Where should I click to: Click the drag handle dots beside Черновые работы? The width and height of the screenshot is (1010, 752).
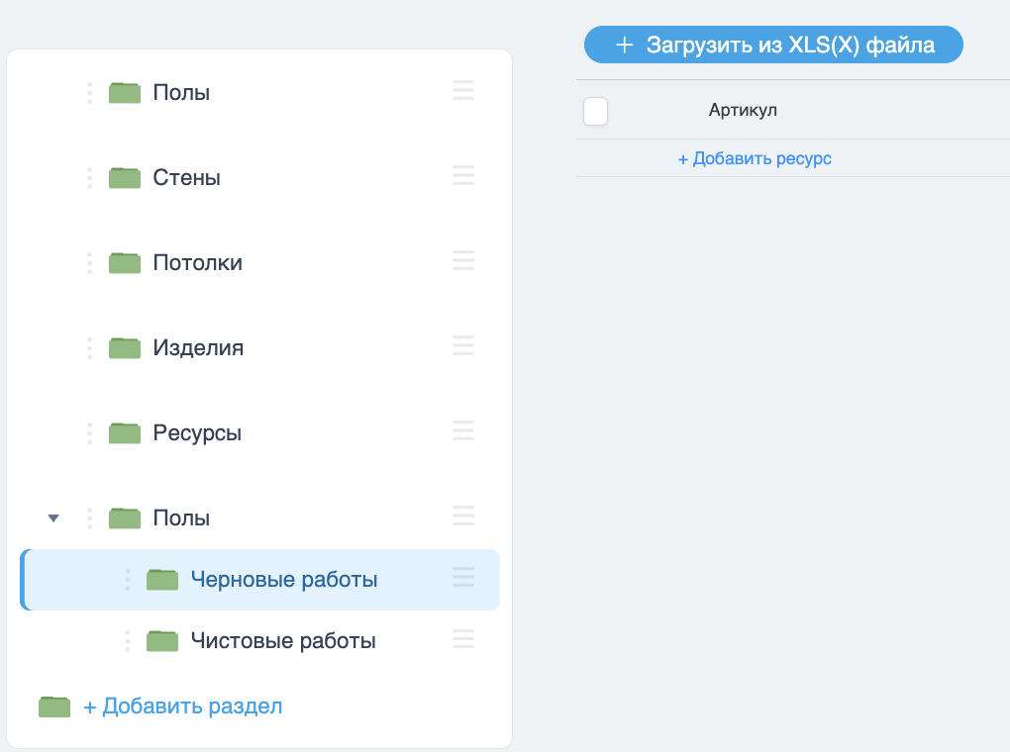coord(128,580)
